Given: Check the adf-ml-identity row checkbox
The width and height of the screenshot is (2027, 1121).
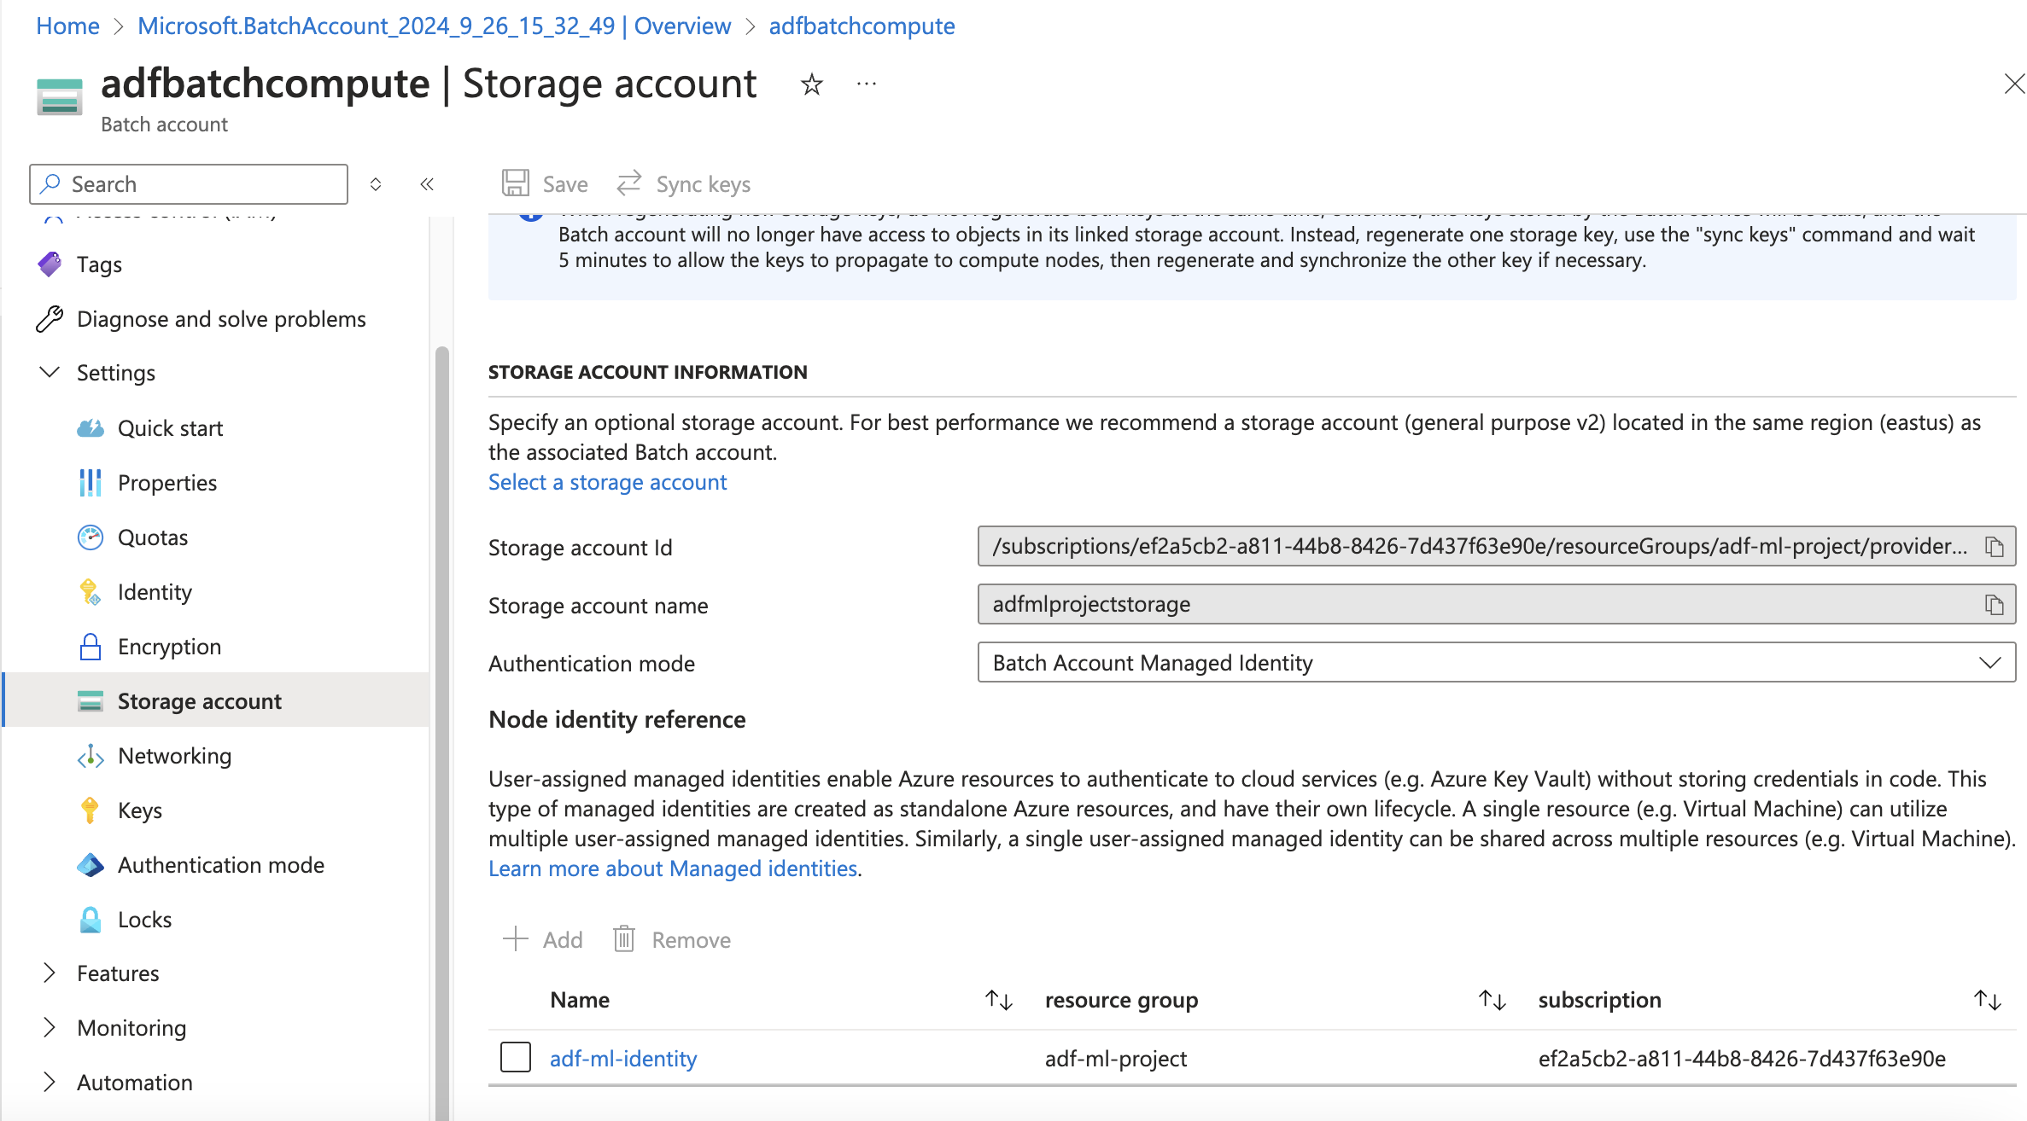Looking at the screenshot, I should pos(516,1057).
